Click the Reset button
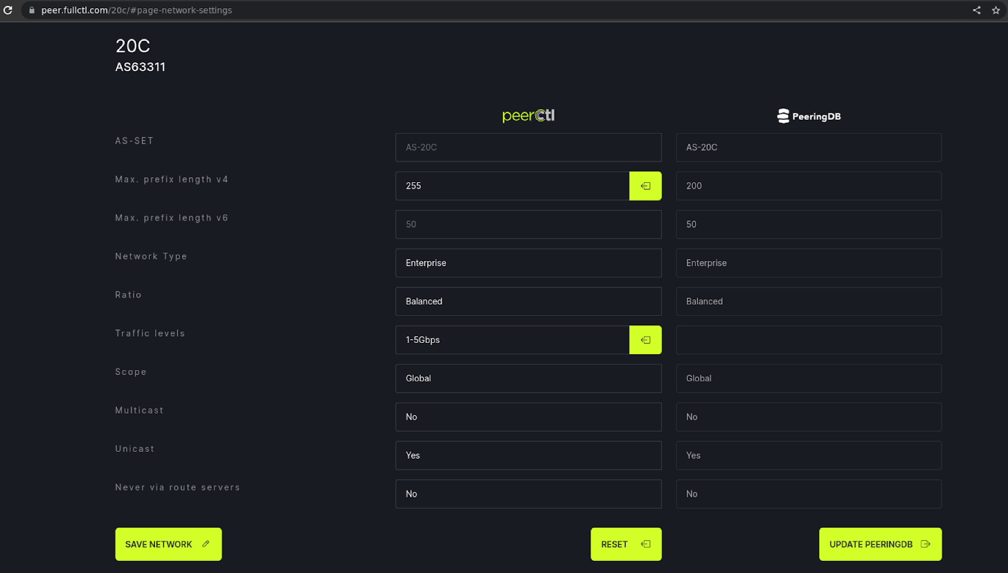Image resolution: width=1008 pixels, height=573 pixels. tap(626, 543)
